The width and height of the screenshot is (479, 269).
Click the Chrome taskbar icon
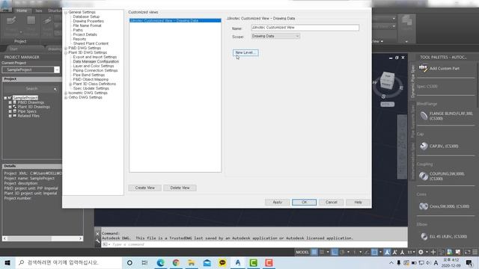pos(176,262)
